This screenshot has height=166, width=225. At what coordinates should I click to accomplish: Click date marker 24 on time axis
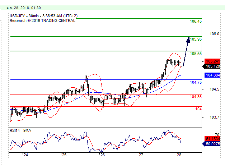[x=26, y=155]
